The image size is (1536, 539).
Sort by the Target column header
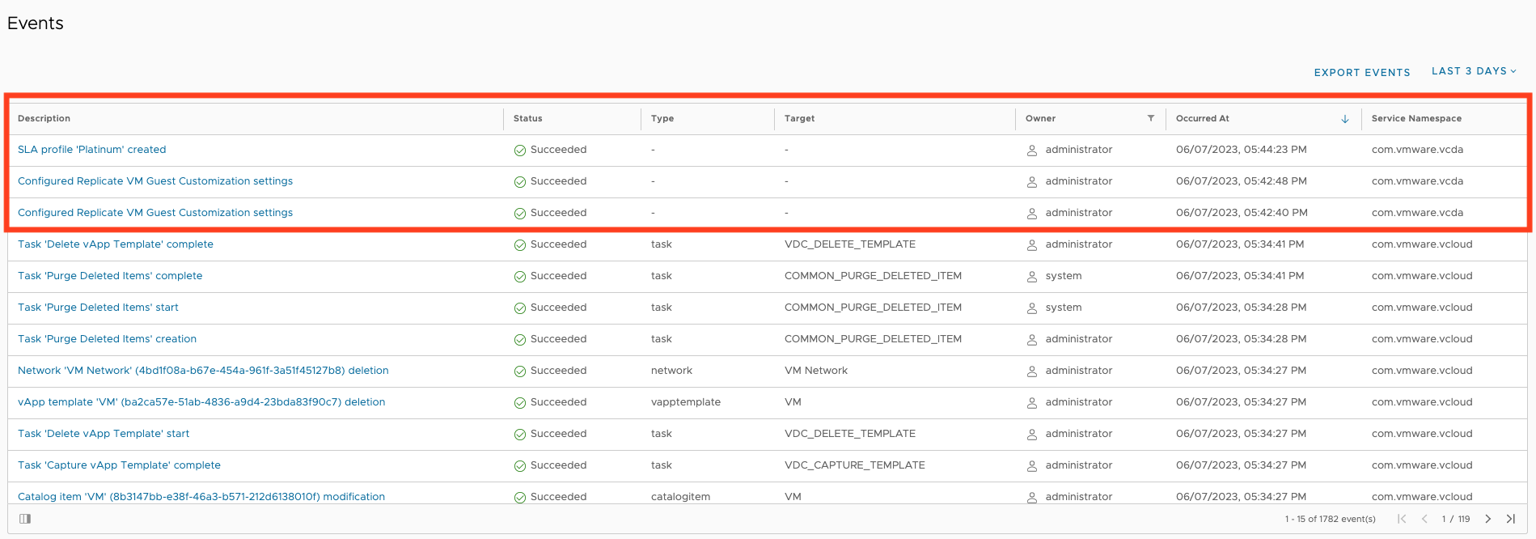799,118
